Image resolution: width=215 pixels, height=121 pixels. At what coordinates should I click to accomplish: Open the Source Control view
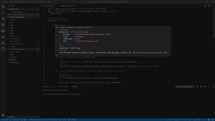click(3, 19)
